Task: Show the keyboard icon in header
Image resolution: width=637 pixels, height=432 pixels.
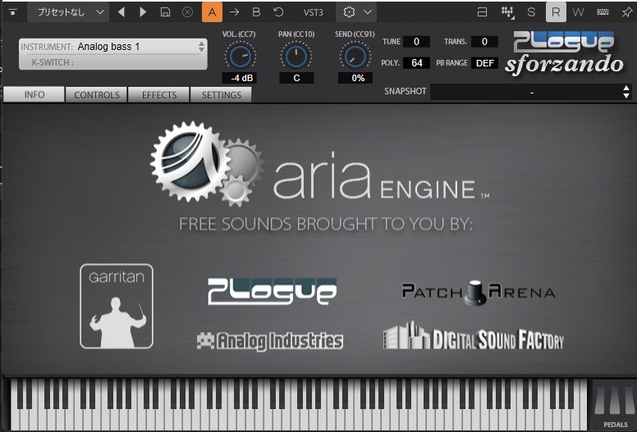Action: coord(603,12)
